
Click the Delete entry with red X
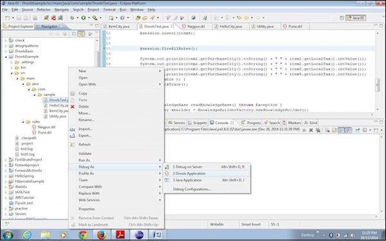click(83, 107)
